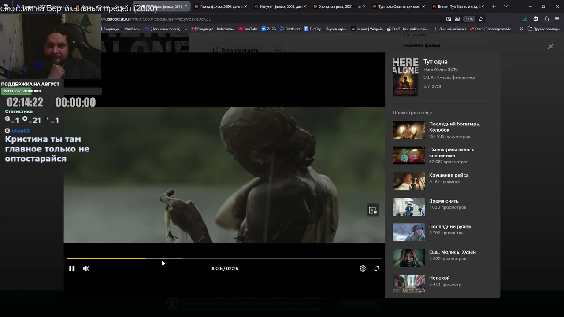Pause the trailer playback
This screenshot has height=317, width=564.
(72, 269)
